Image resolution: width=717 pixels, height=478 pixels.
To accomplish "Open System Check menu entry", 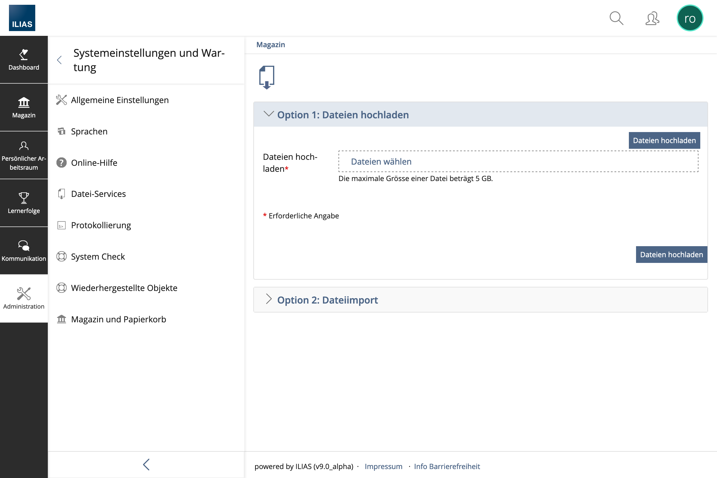I will (x=98, y=257).
